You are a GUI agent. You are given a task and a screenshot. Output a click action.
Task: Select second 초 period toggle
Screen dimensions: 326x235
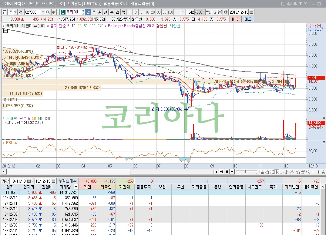pyautogui.click(x=118, y=12)
